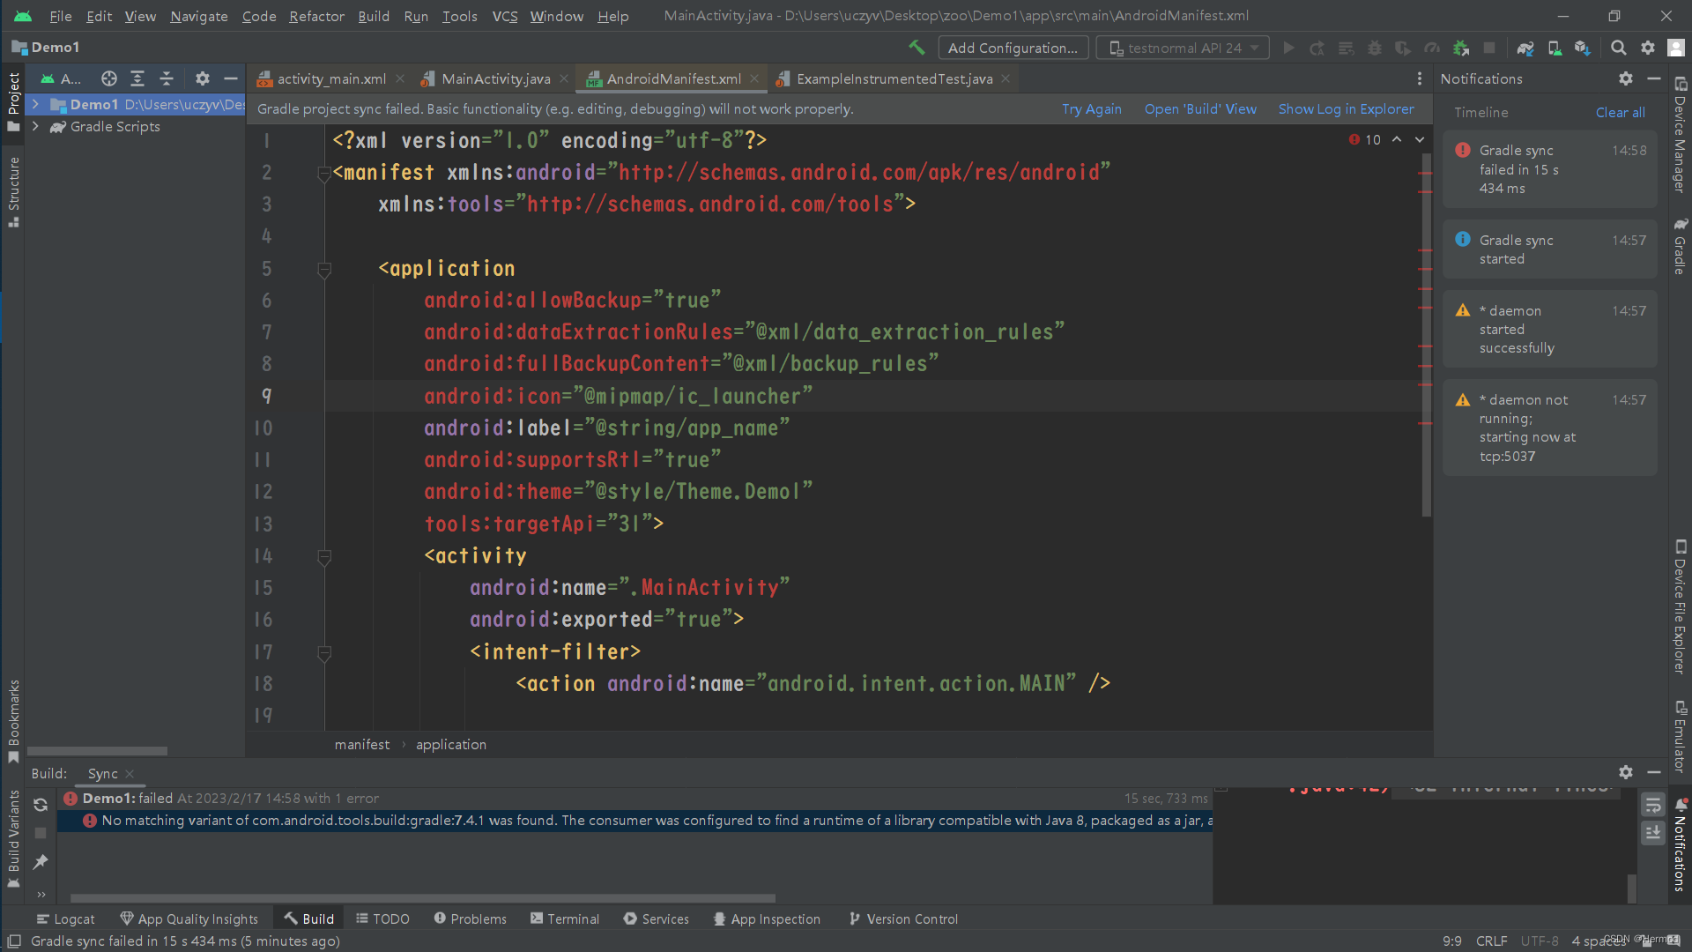Click Build panel settings gear
The height and width of the screenshot is (952, 1692).
tap(1626, 772)
